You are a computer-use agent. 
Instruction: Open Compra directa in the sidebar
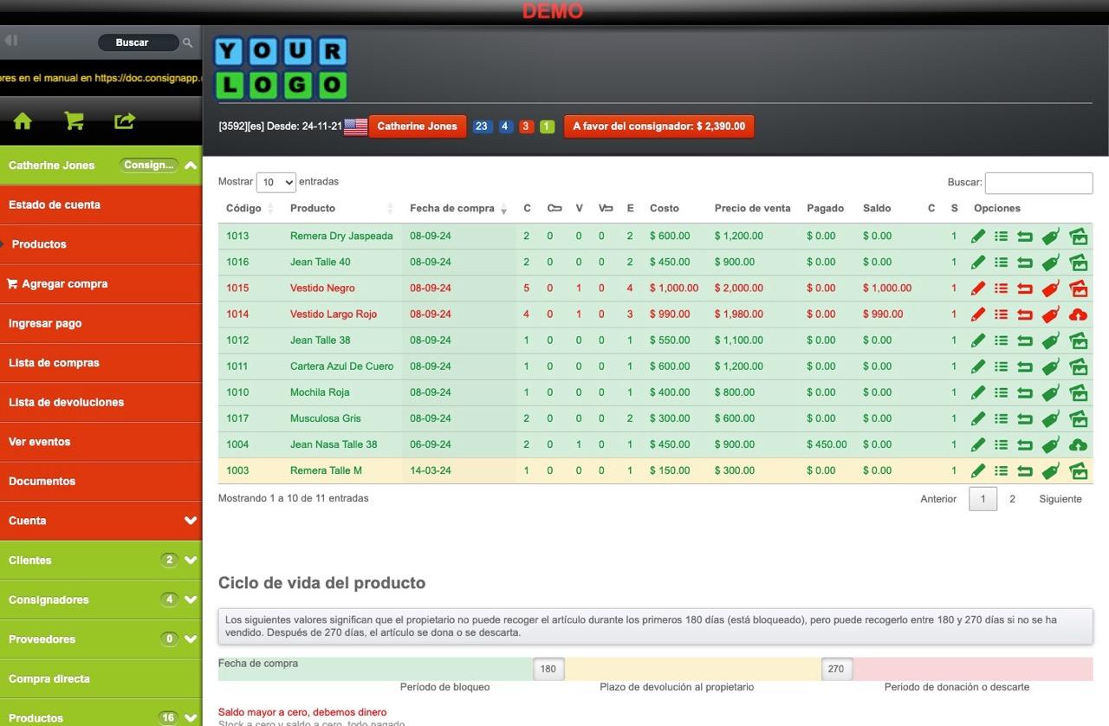(x=101, y=678)
